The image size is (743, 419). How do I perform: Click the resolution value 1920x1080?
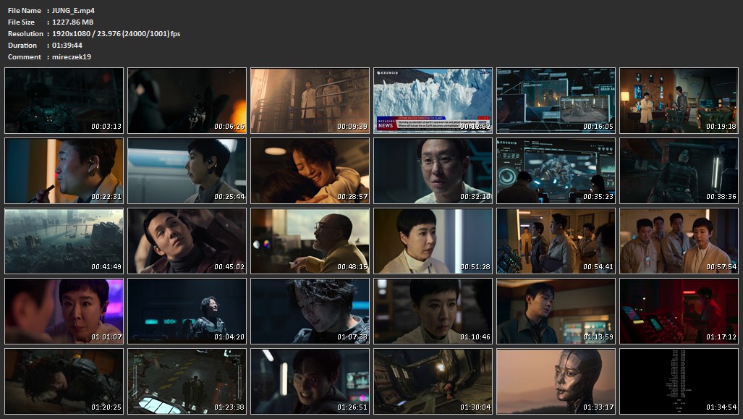71,34
